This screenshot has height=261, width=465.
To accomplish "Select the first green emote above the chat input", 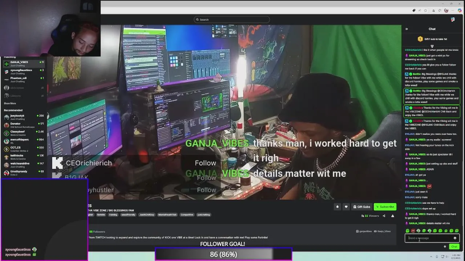I will tap(408, 231).
